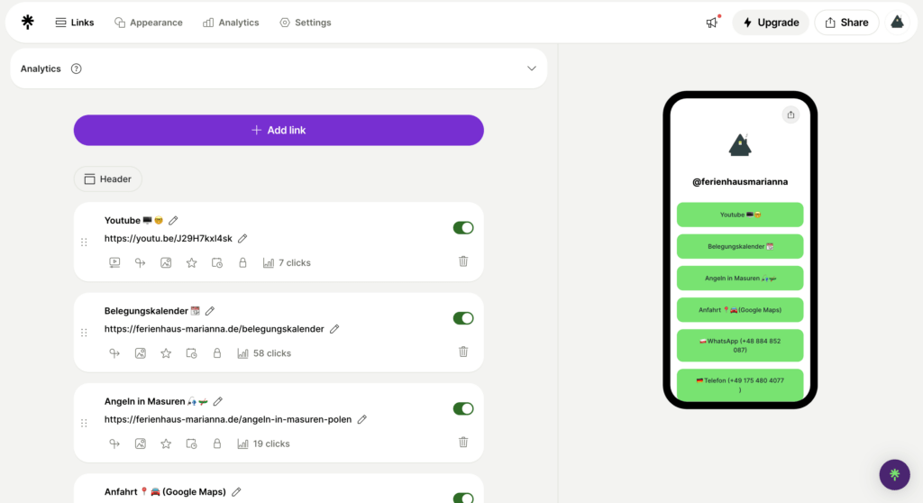Edit the belegungskalender URL
Image resolution: width=923 pixels, height=503 pixels.
click(334, 329)
